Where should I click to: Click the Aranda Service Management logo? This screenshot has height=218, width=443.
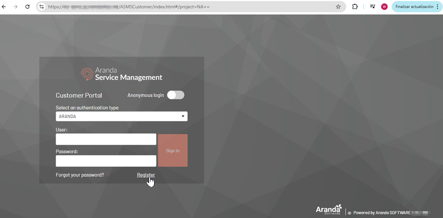tap(122, 74)
